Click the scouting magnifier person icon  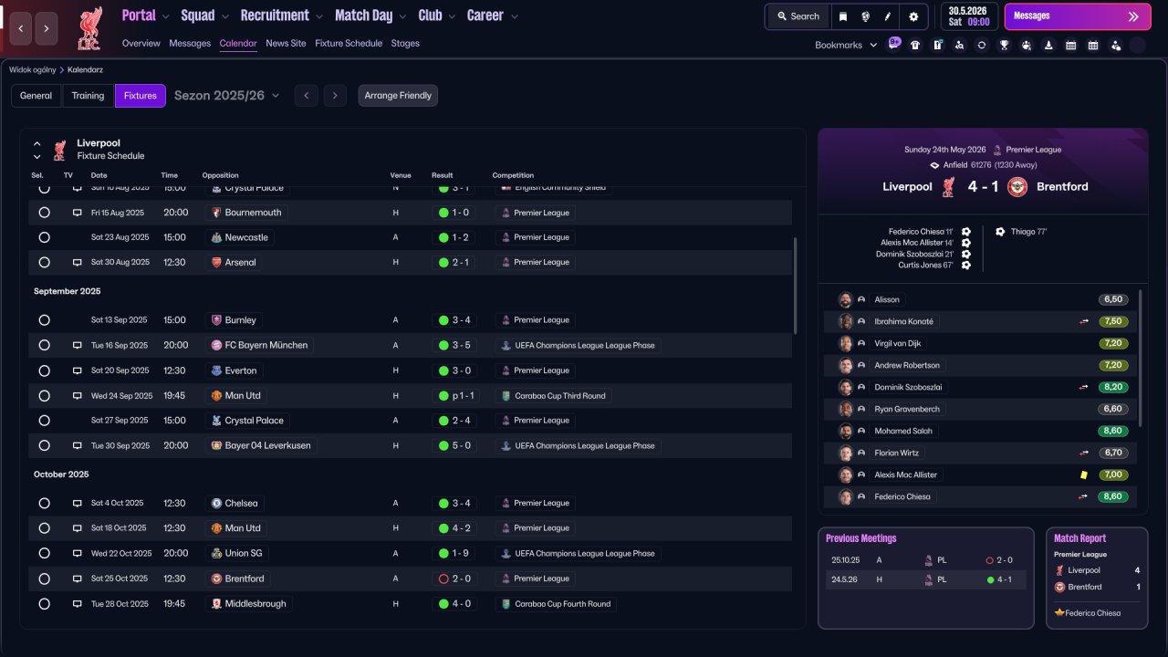960,45
